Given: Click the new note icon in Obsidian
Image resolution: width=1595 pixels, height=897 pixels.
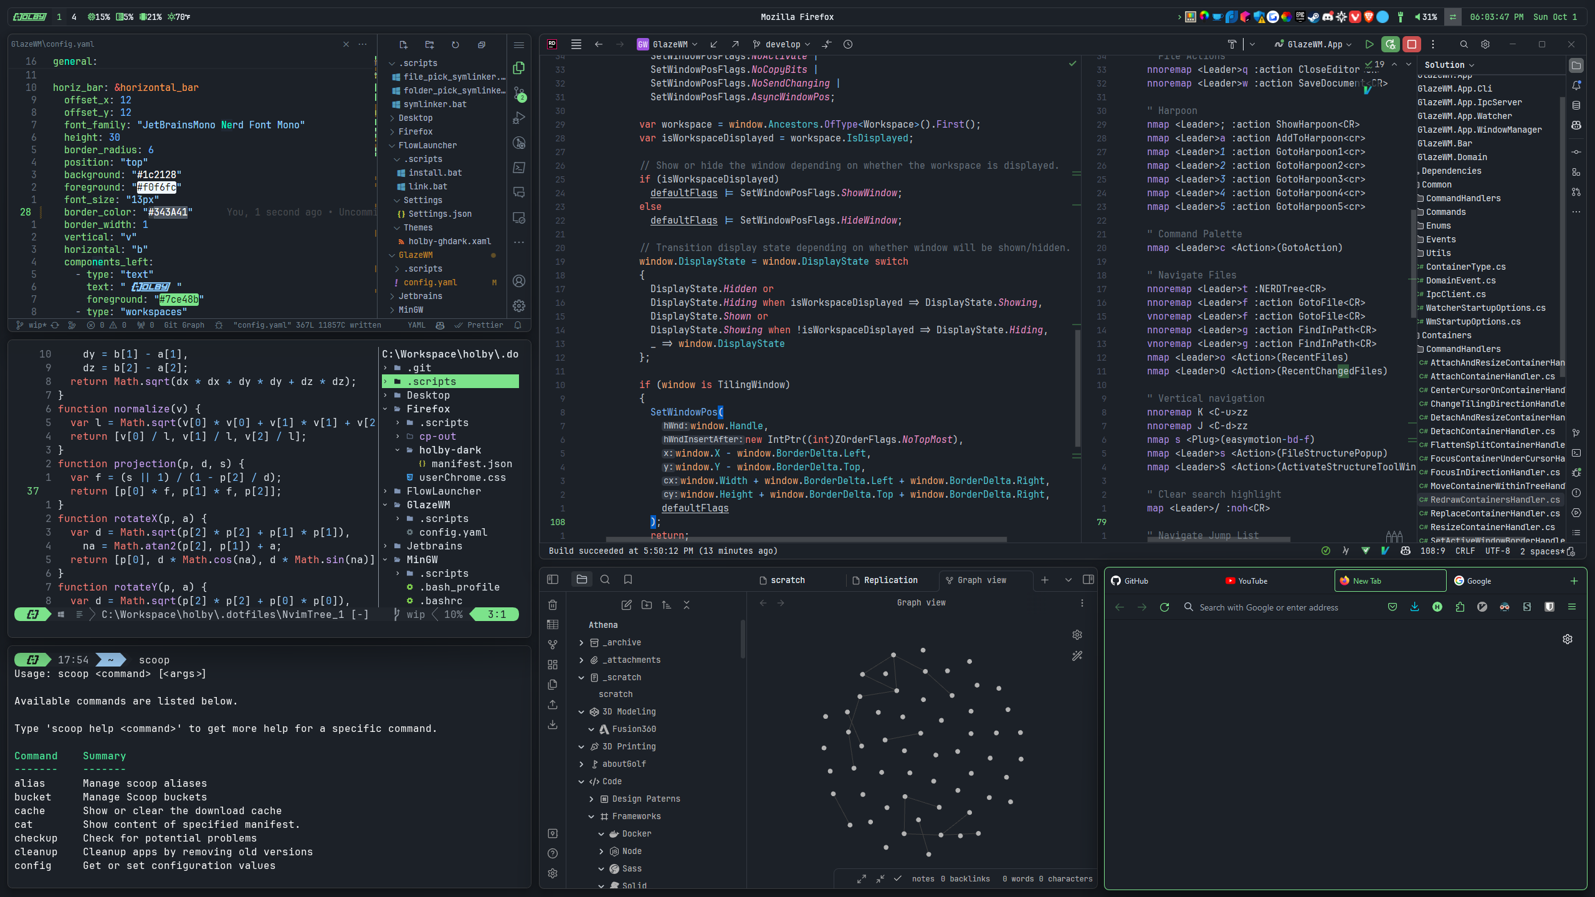Looking at the screenshot, I should (626, 605).
